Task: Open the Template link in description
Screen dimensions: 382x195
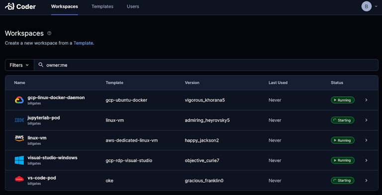Action: coord(83,43)
